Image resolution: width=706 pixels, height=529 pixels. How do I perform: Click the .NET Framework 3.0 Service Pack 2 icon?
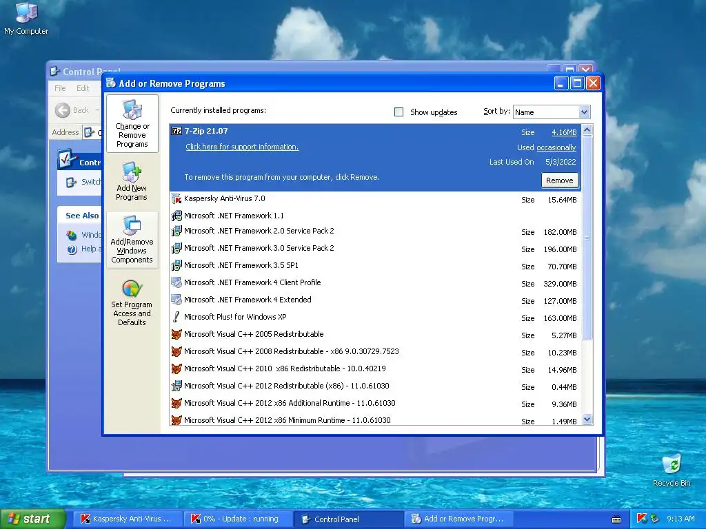[176, 248]
